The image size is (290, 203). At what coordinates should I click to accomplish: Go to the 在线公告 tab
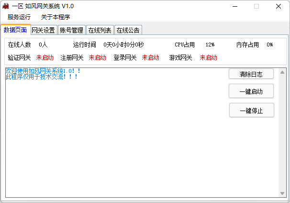[x=128, y=30]
